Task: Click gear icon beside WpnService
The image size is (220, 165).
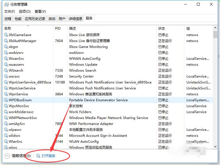Action: click(6, 94)
